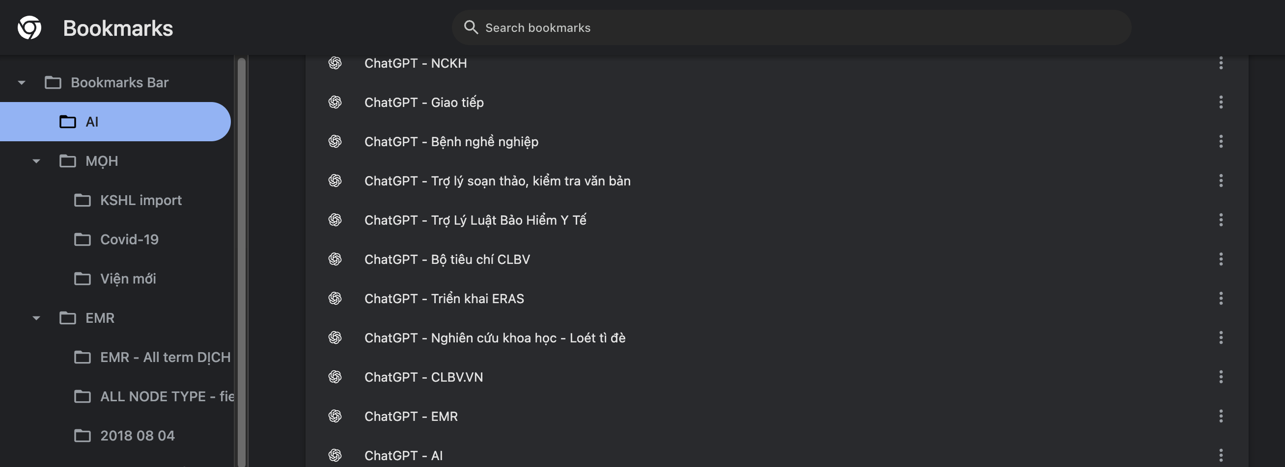1285x467 pixels.
Task: Open ChatGPT - Nghiên cứu khoa học bookmark
Action: 494,338
